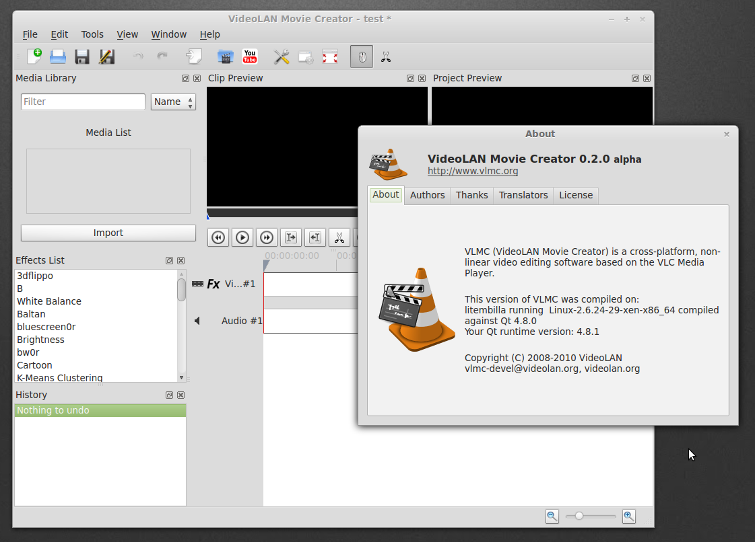Click the Redo arrow in toolbar
Screen dimensions: 755x542
162,56
